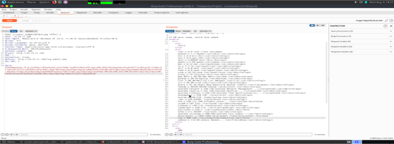Toggle \n non-printable chars in request
Screen dimensions: 394x144
click(x=22, y=31)
